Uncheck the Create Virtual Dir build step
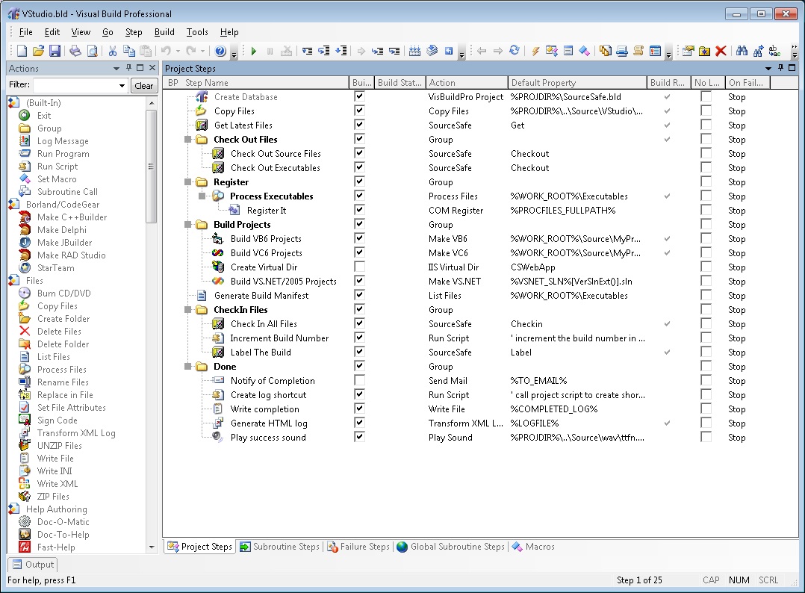Screen dimensions: 805x593 pos(359,267)
